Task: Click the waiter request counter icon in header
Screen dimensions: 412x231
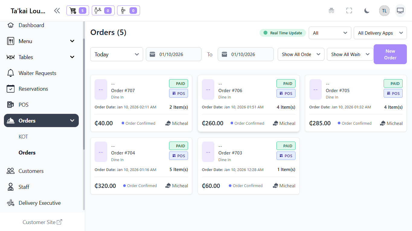Action: click(128, 11)
